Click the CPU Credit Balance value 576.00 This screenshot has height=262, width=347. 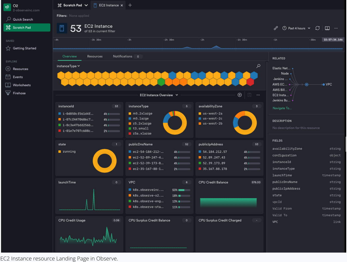coord(256,182)
